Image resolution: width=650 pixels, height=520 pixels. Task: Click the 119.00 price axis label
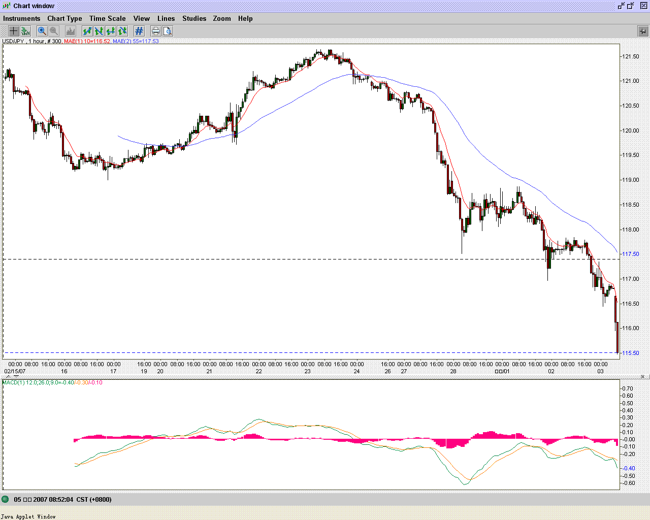tap(631, 180)
